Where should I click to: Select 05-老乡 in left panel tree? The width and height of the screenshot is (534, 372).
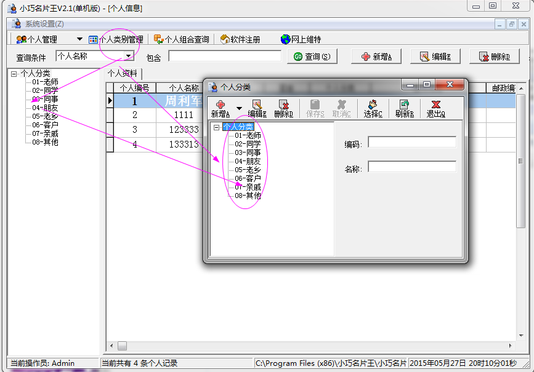45,116
